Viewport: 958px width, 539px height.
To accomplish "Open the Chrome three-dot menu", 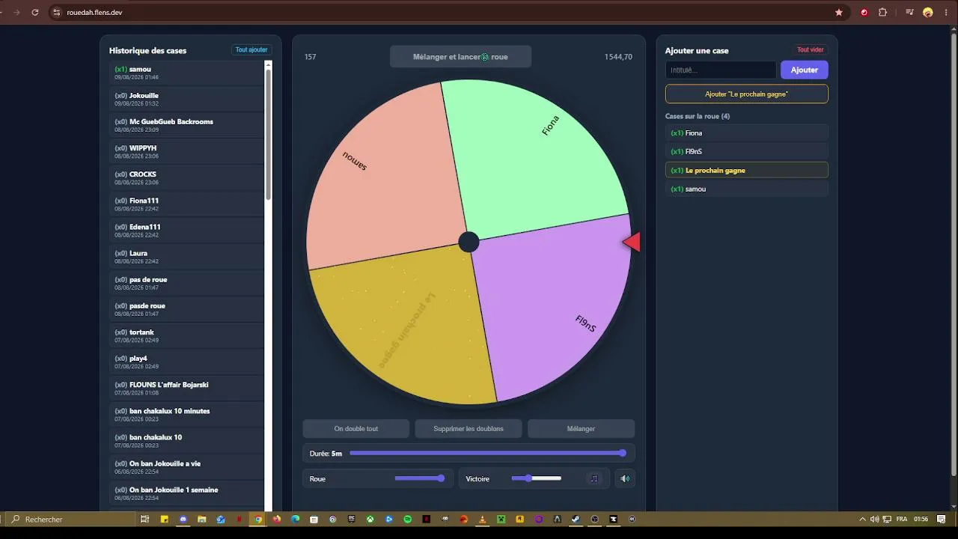I will 946,12.
